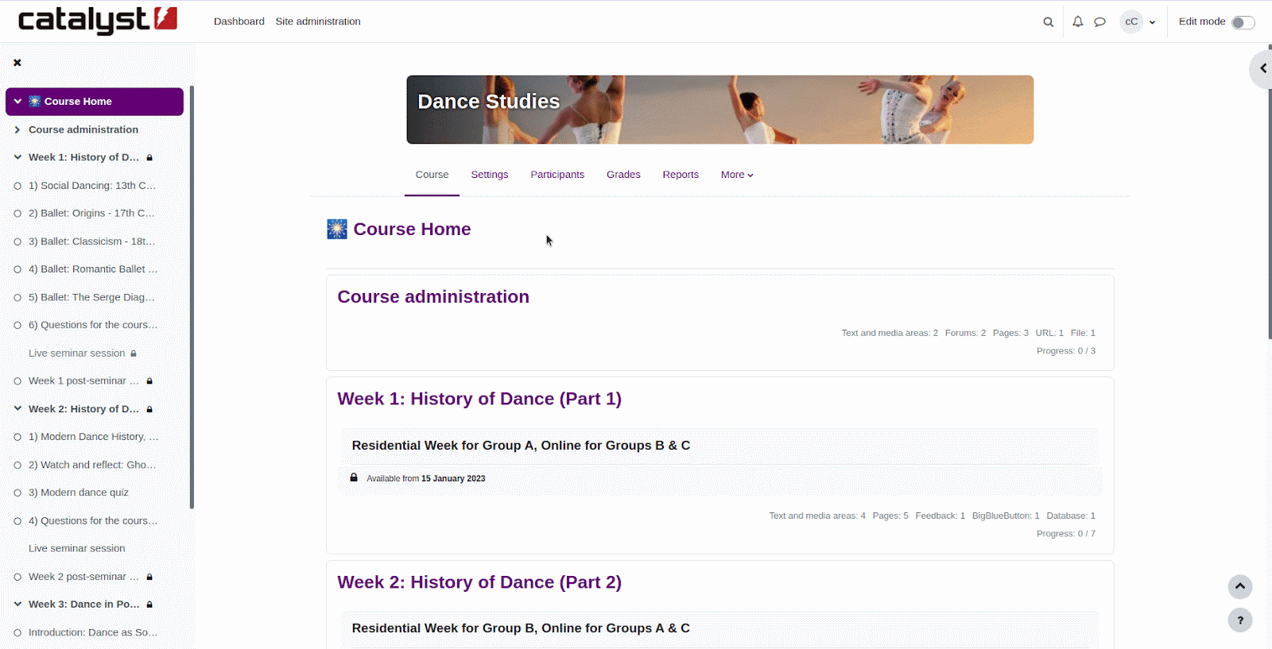This screenshot has width=1272, height=649.
Task: Open the help question mark button
Action: pos(1240,620)
